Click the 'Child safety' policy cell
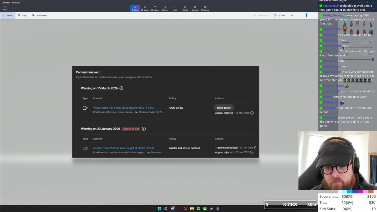Image resolution: width=377 pixels, height=212 pixels. [x=176, y=108]
